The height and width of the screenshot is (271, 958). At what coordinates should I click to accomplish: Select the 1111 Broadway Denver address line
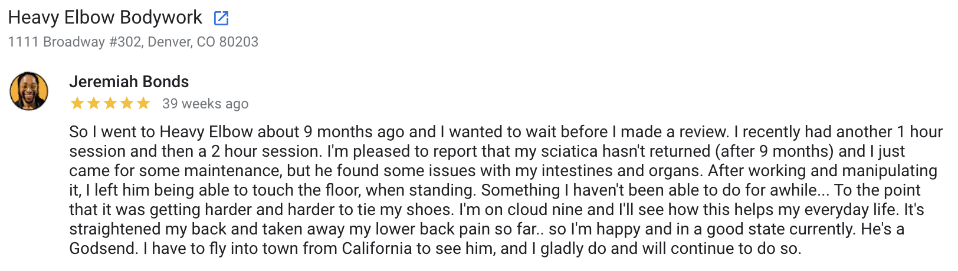[133, 42]
